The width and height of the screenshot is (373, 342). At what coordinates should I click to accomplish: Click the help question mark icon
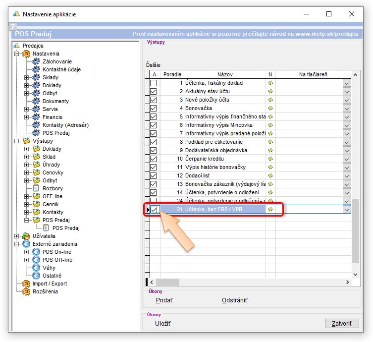tap(13, 27)
